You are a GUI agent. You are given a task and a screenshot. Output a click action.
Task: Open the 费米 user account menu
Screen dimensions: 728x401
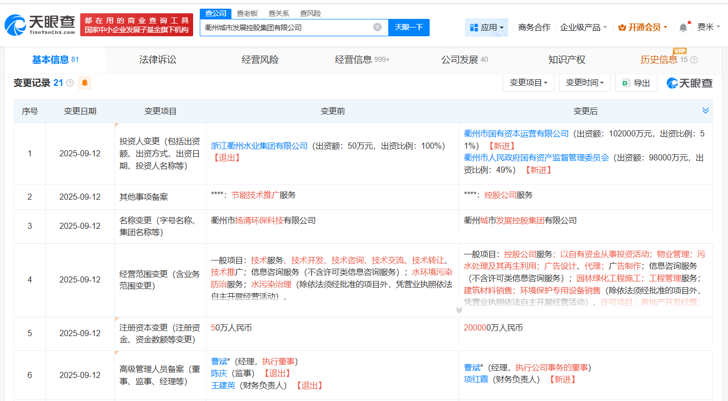point(709,28)
